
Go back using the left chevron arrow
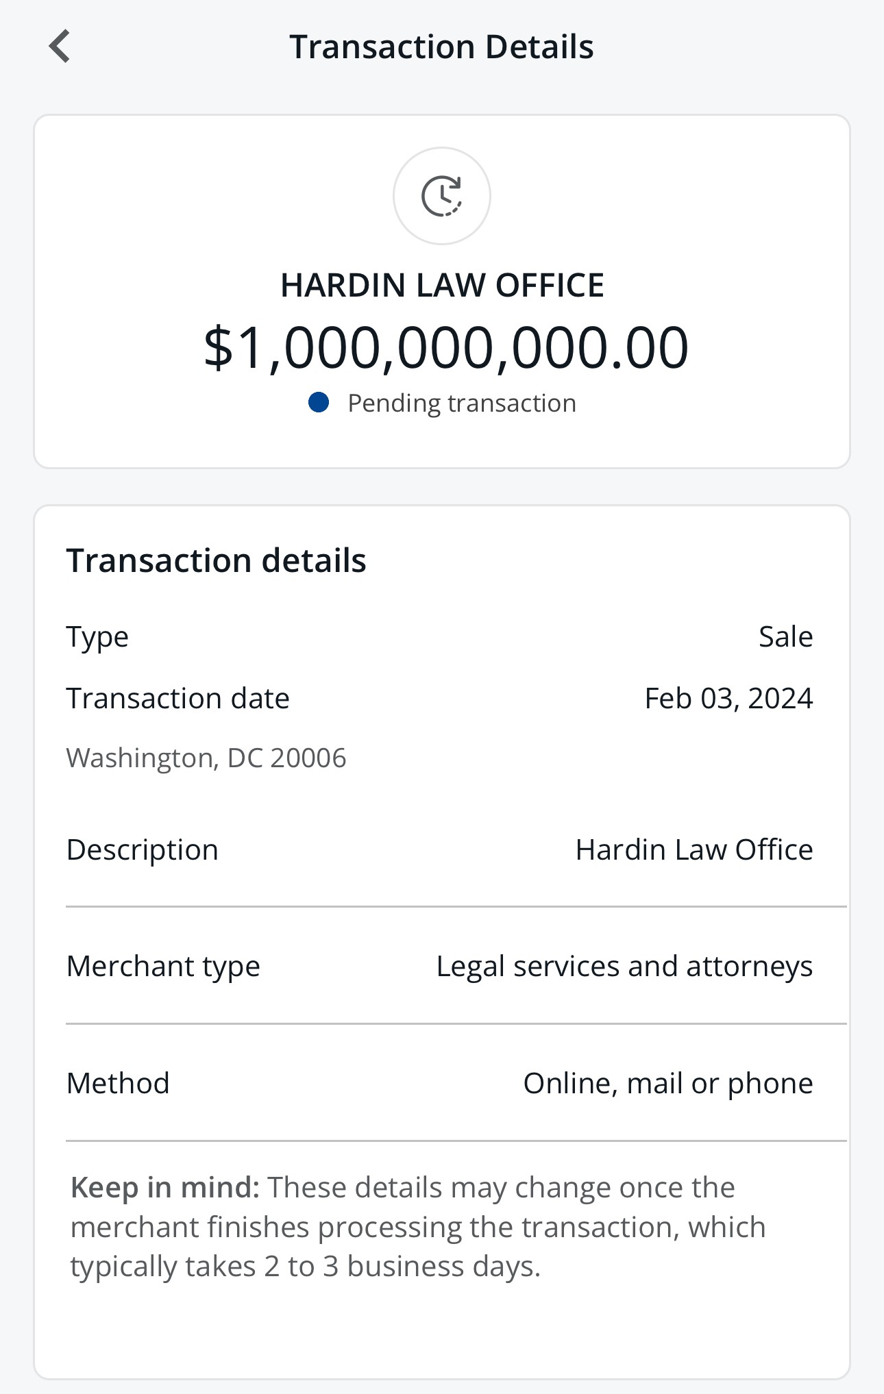pos(60,46)
